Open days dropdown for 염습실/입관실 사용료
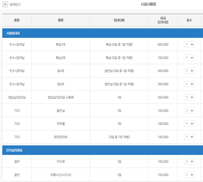 point(189,97)
